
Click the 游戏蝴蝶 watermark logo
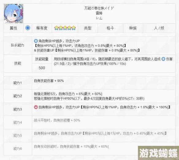pyautogui.click(x=158, y=153)
